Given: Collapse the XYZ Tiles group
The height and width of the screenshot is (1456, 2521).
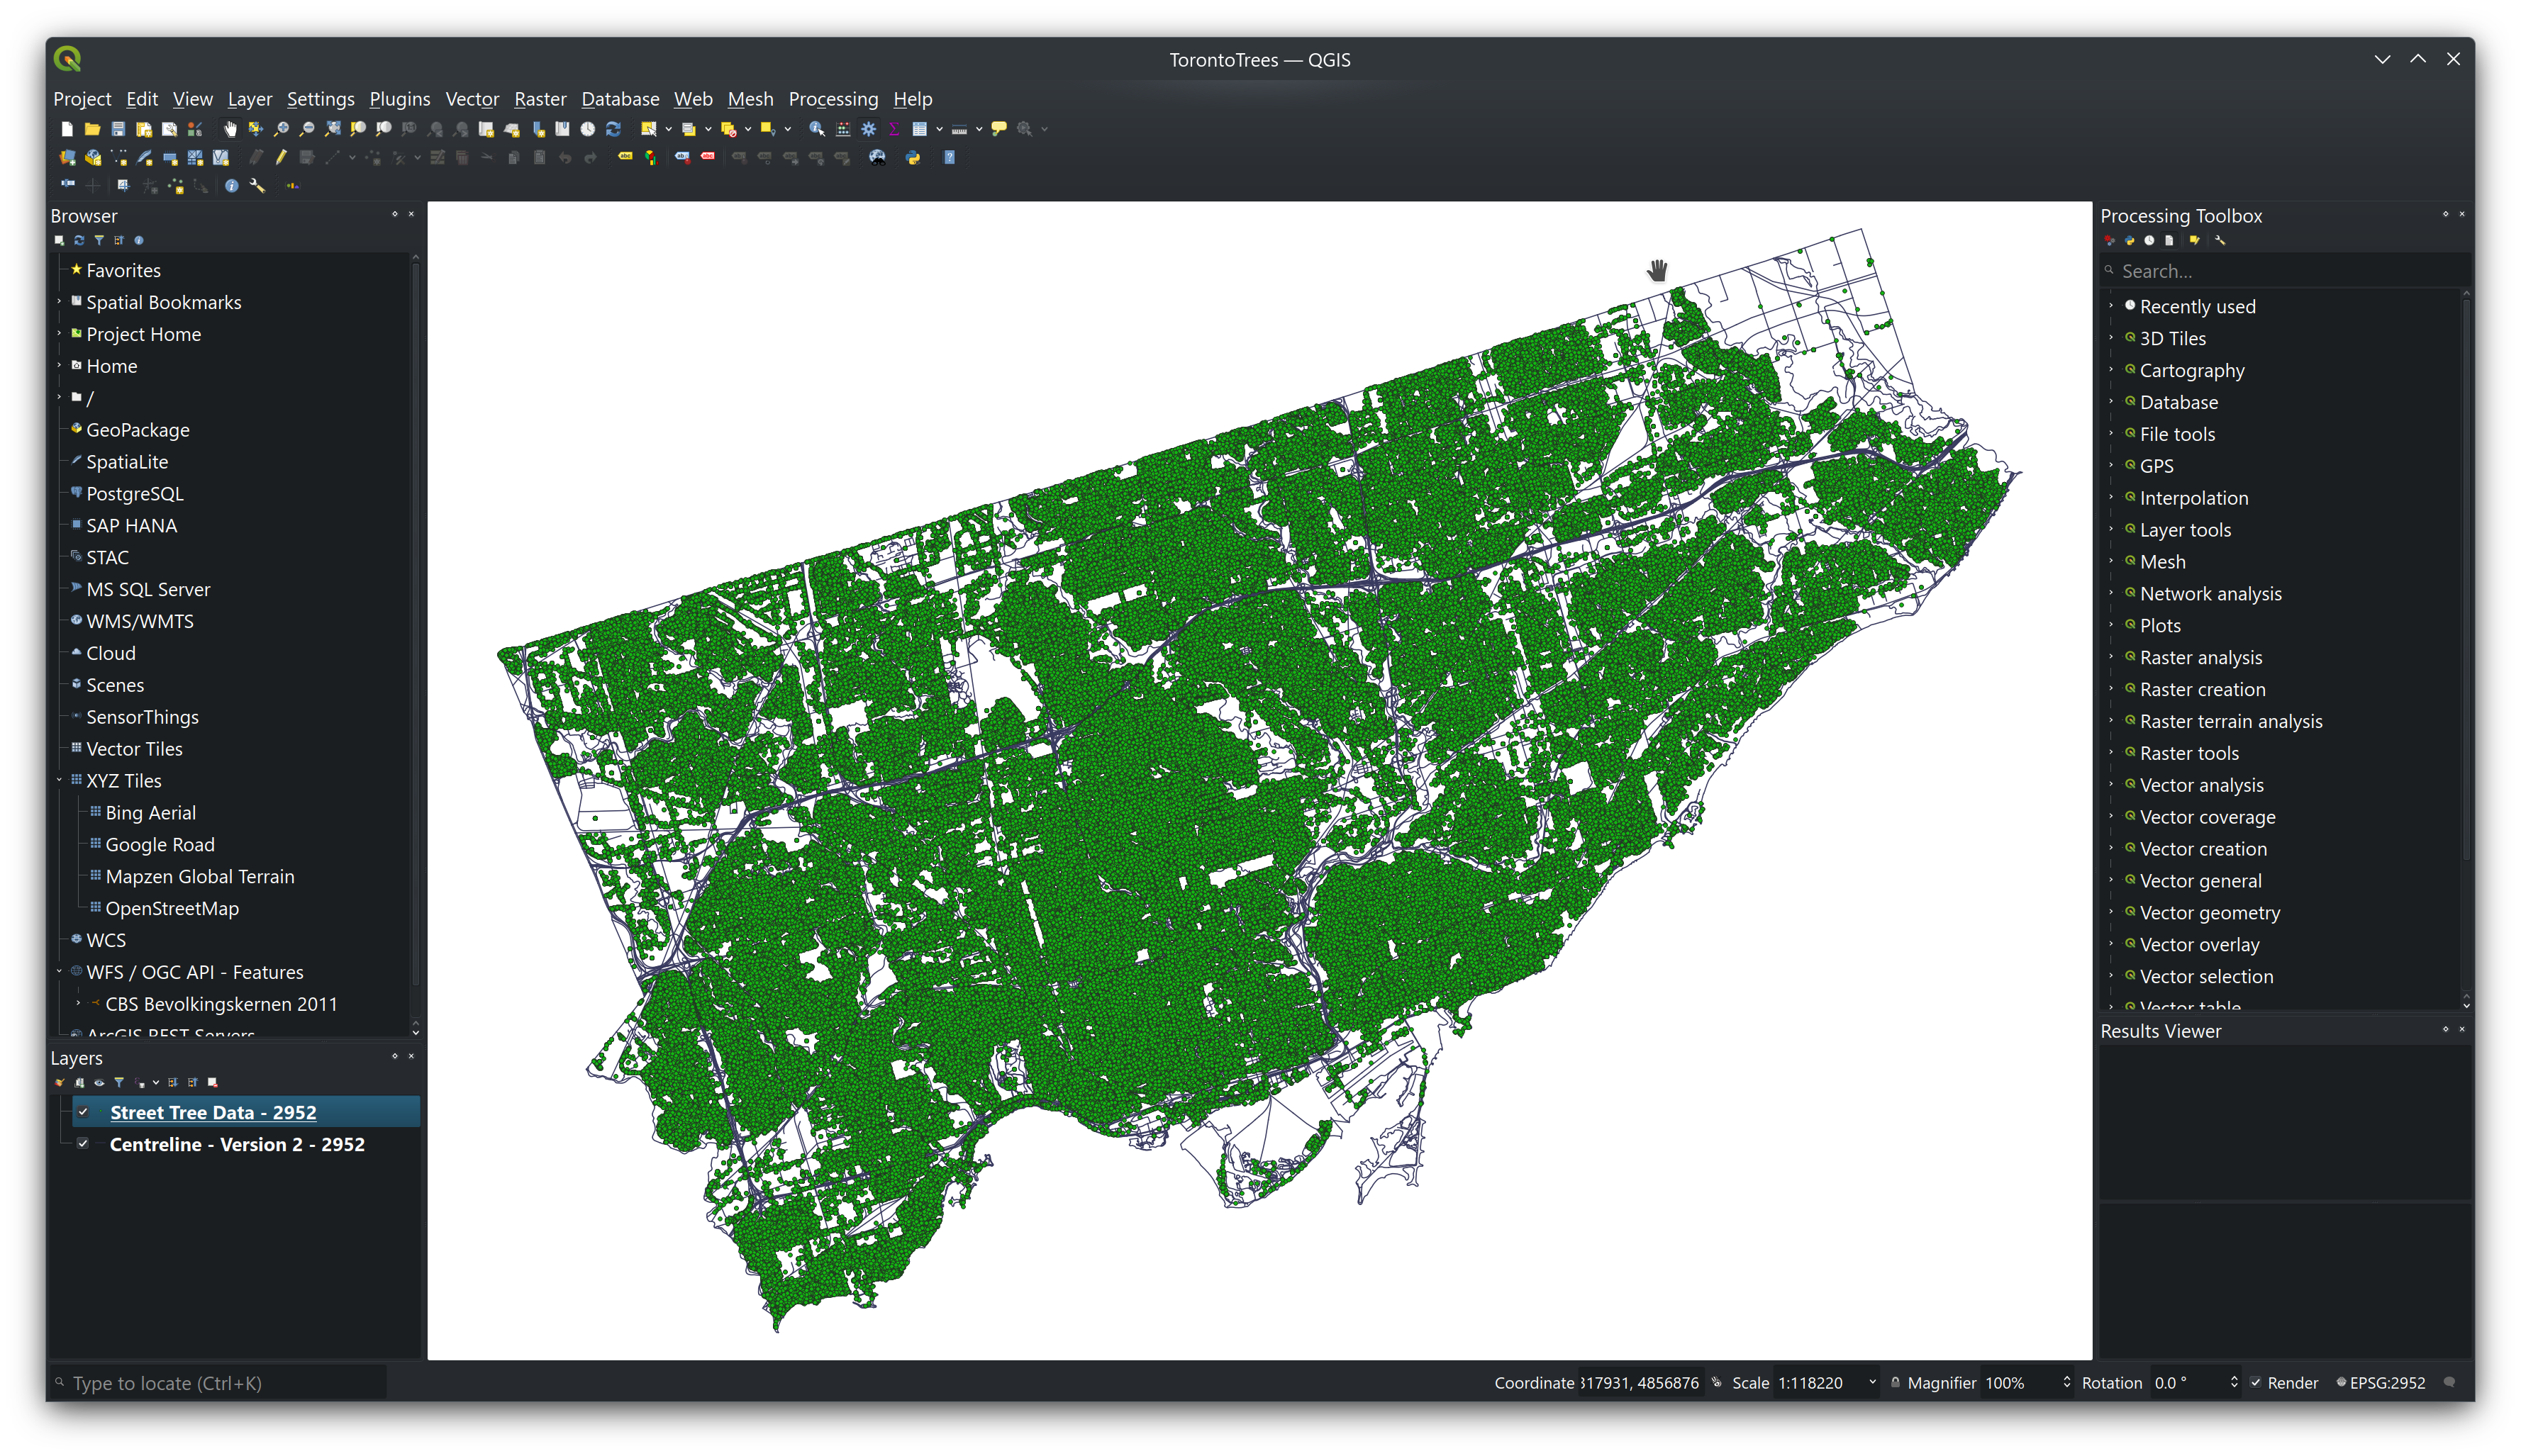Looking at the screenshot, I should (60, 781).
